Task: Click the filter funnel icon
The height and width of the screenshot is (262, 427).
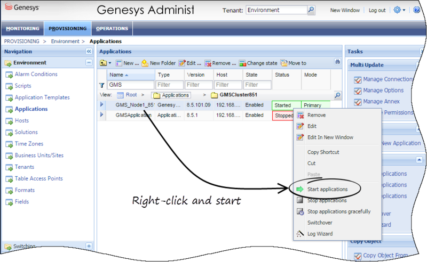Action: coord(102,85)
